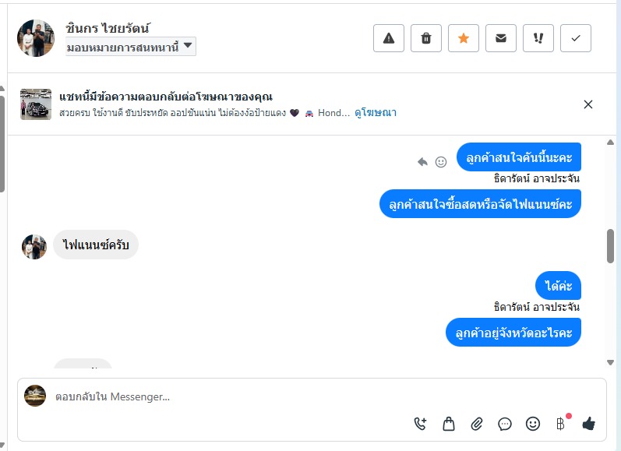React with smiley to ลูกค้าสนใจคันนี้นะคะ message
Screen dimensions: 621x451
[x=441, y=162]
